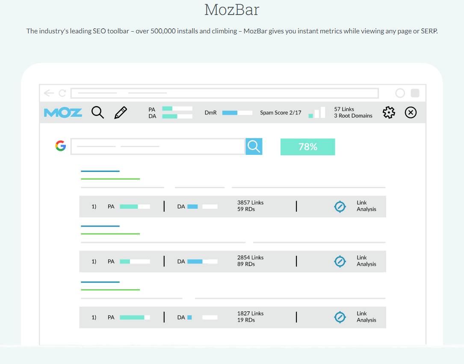Open Link Analysis icon in 3857 Links row
This screenshot has height=364, width=464.
coord(340,206)
